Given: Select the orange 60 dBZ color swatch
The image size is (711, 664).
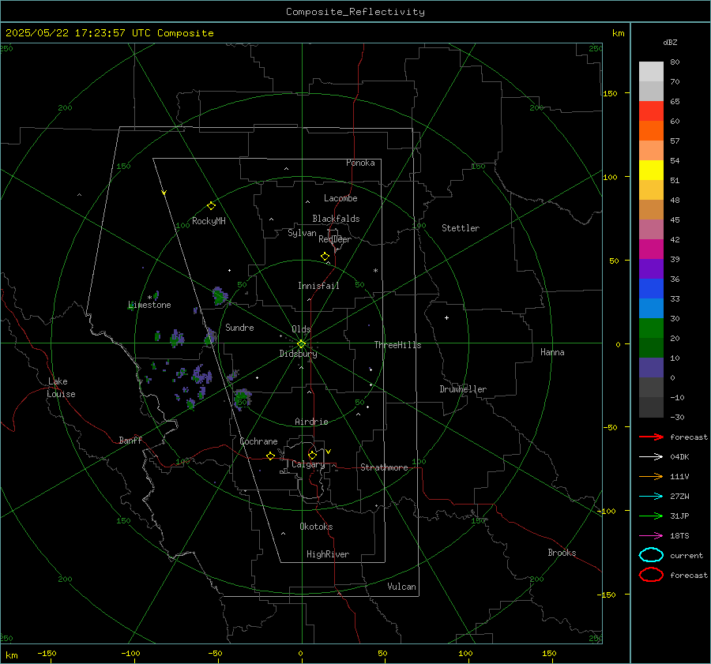Looking at the screenshot, I should click(651, 130).
